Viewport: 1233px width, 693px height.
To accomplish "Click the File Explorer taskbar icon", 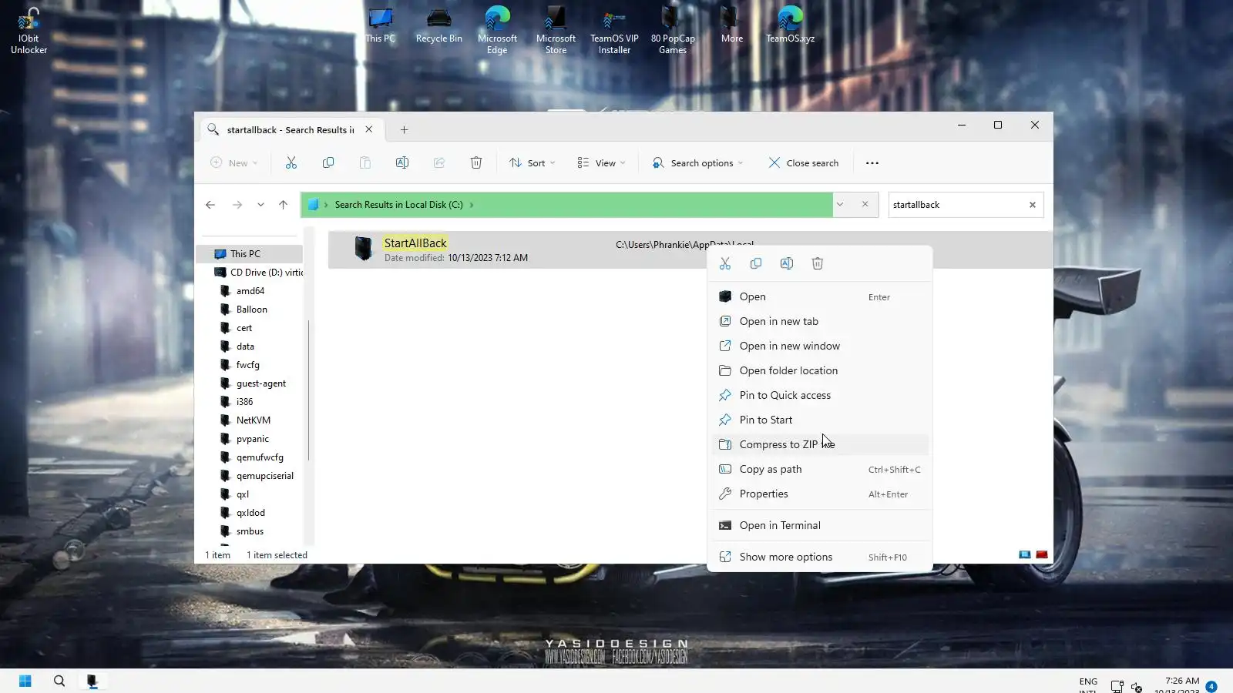I will click(92, 681).
